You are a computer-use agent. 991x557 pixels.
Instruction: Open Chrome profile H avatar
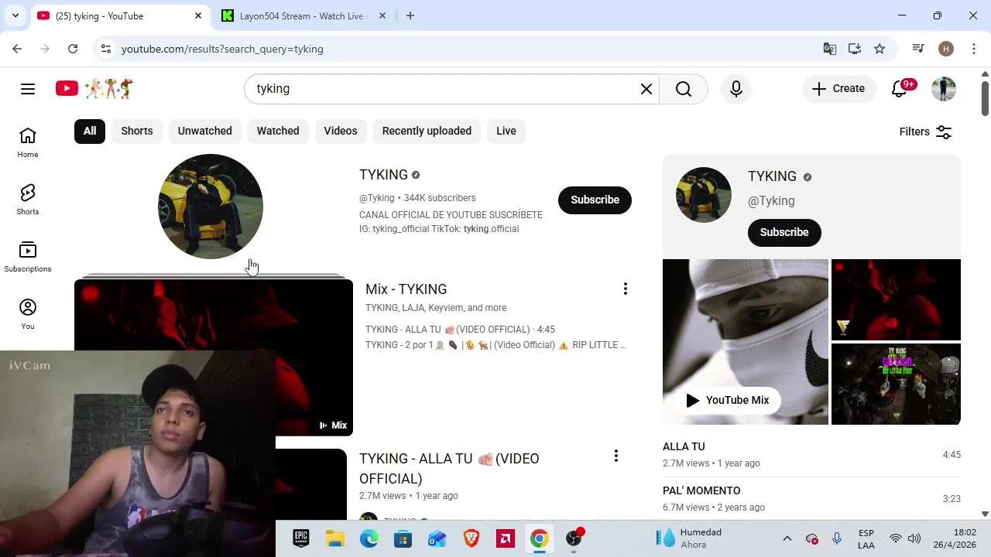946,49
